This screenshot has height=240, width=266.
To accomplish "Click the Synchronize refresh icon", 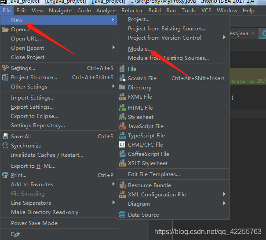I will pyautogui.click(x=5, y=146).
